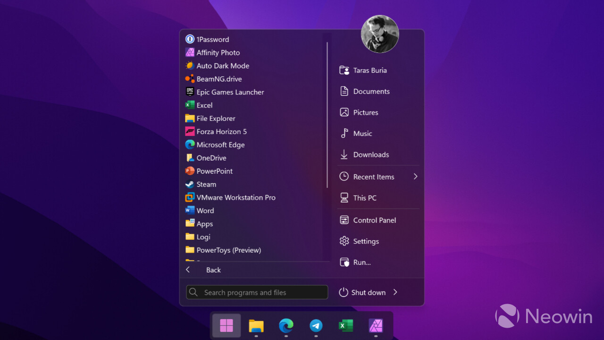Click the Control Panel icon
Image resolution: width=604 pixels, height=340 pixels.
(344, 220)
